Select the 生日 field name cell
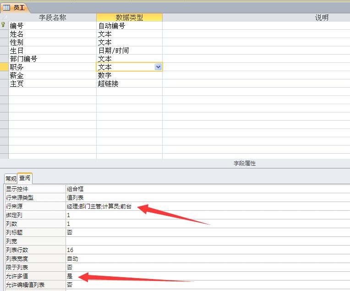350x291 pixels. (53, 50)
